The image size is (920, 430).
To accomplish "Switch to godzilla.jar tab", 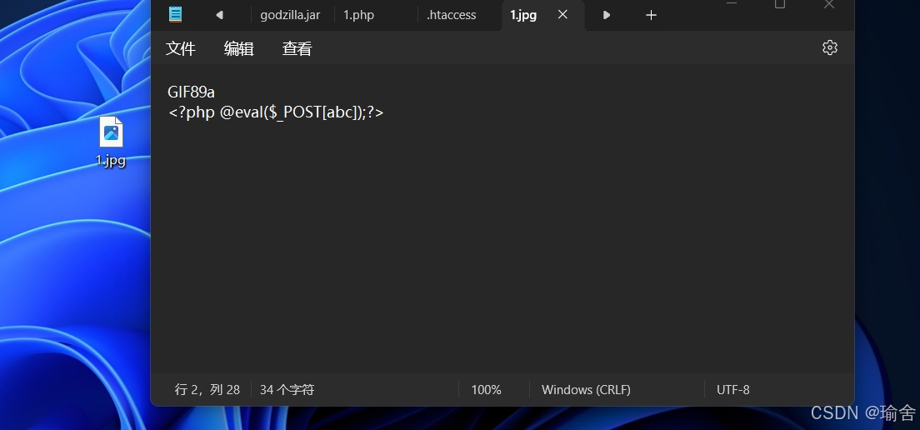I will coord(290,15).
